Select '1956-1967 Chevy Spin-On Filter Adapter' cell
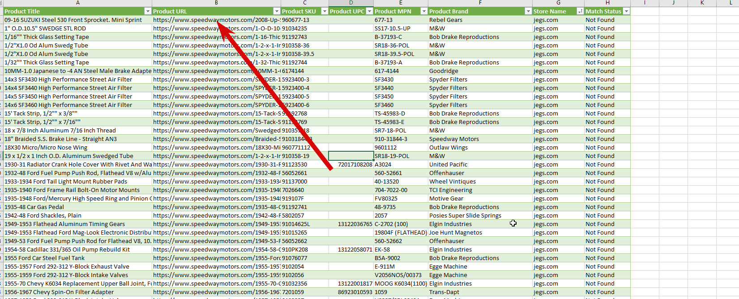Screen dimensions: 739x299 tap(77, 292)
